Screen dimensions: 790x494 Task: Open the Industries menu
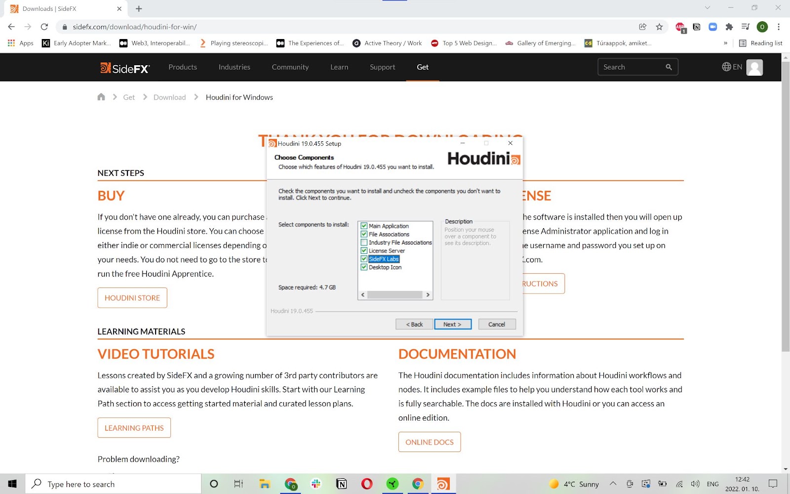pos(235,67)
